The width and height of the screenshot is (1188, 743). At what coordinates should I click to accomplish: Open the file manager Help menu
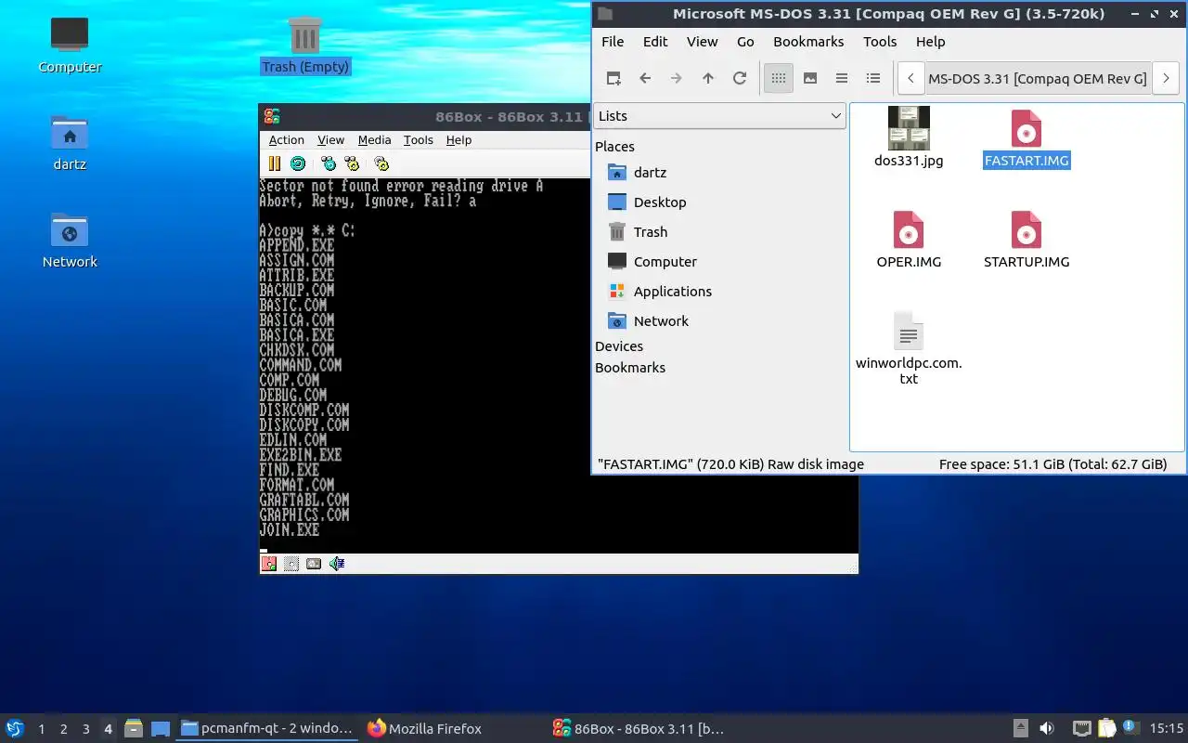point(930,41)
